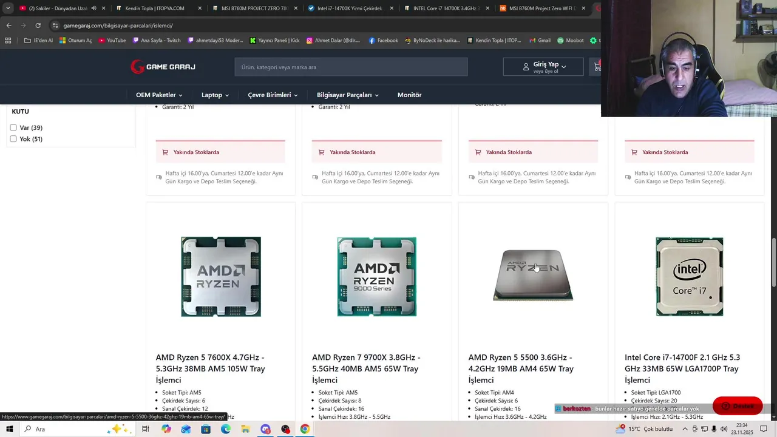Open the Monitör menu item
The height and width of the screenshot is (437, 777).
coord(409,95)
